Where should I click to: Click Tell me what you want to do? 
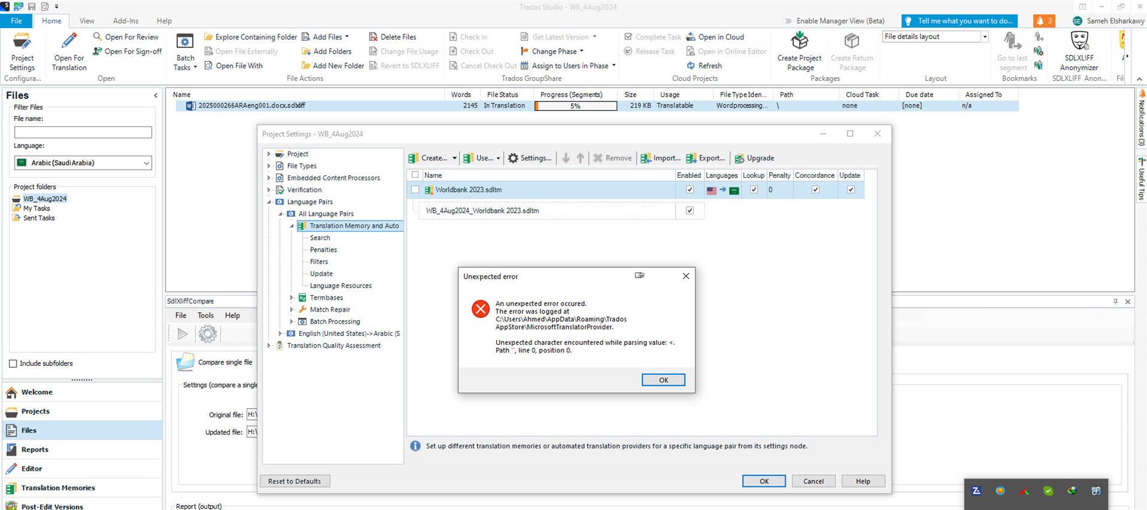pyautogui.click(x=959, y=21)
